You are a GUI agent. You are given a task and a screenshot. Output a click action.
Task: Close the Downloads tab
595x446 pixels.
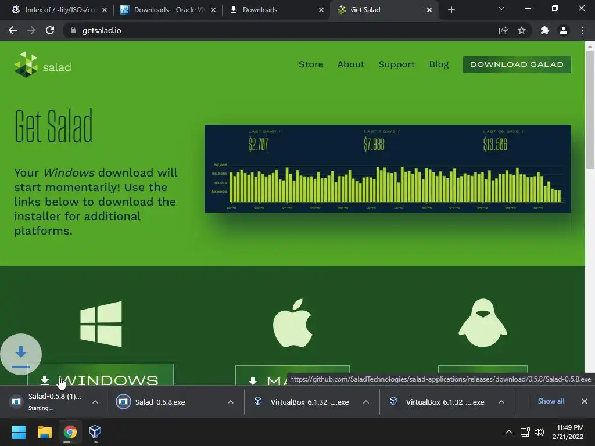pos(321,10)
